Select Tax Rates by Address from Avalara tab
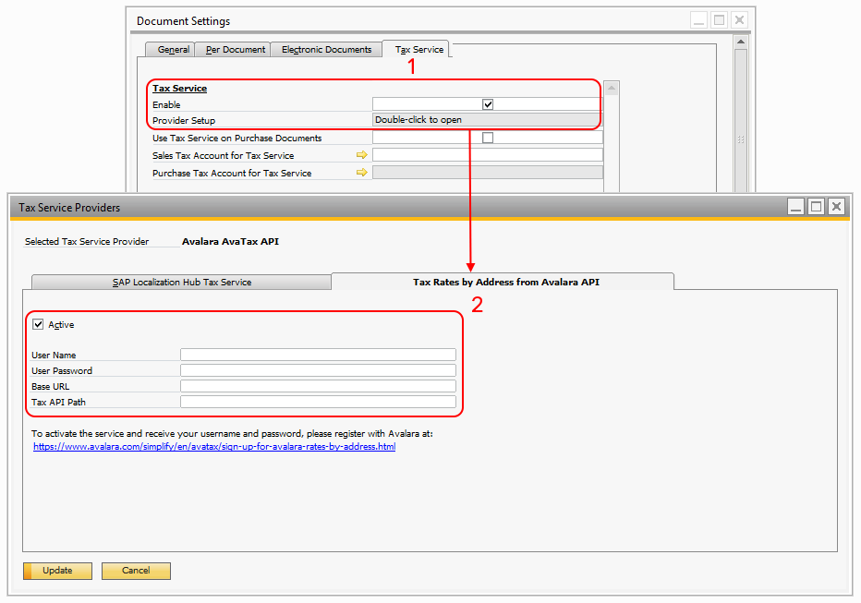This screenshot has height=603, width=861. pos(504,283)
